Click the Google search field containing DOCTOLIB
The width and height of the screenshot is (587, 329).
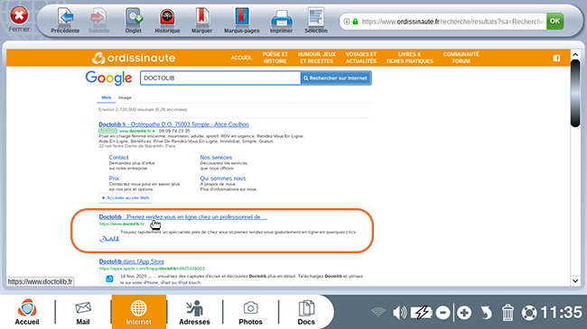220,78
